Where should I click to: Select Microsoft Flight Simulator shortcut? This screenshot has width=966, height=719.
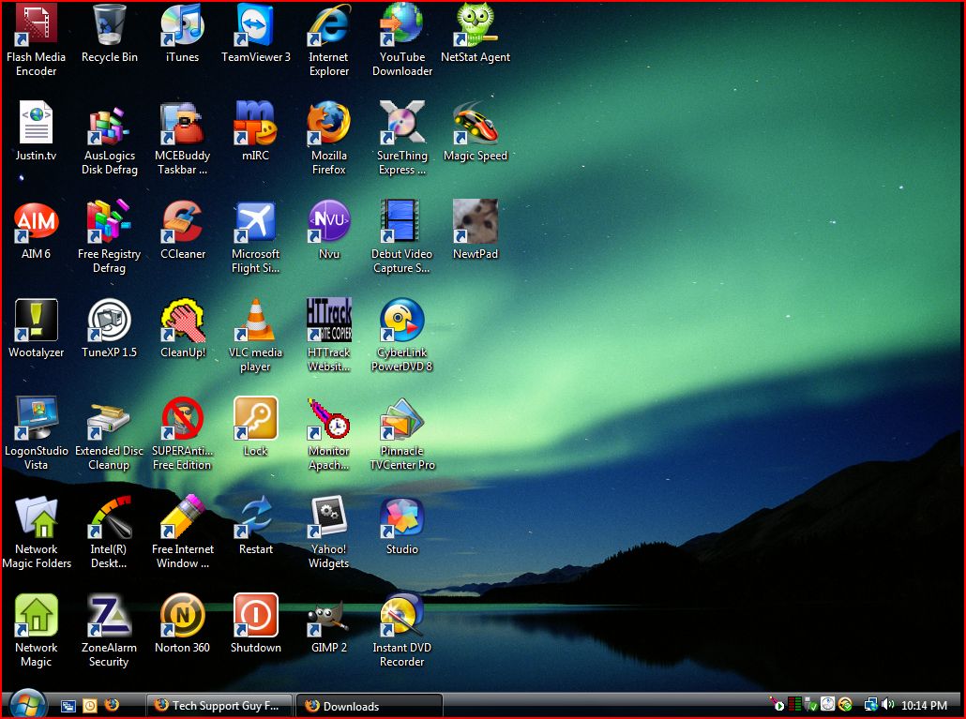pyautogui.click(x=256, y=221)
